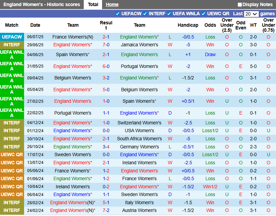The height and width of the screenshot is (216, 276).
Task: Click the D result in the 22/02/25 row
Action: (170, 113)
